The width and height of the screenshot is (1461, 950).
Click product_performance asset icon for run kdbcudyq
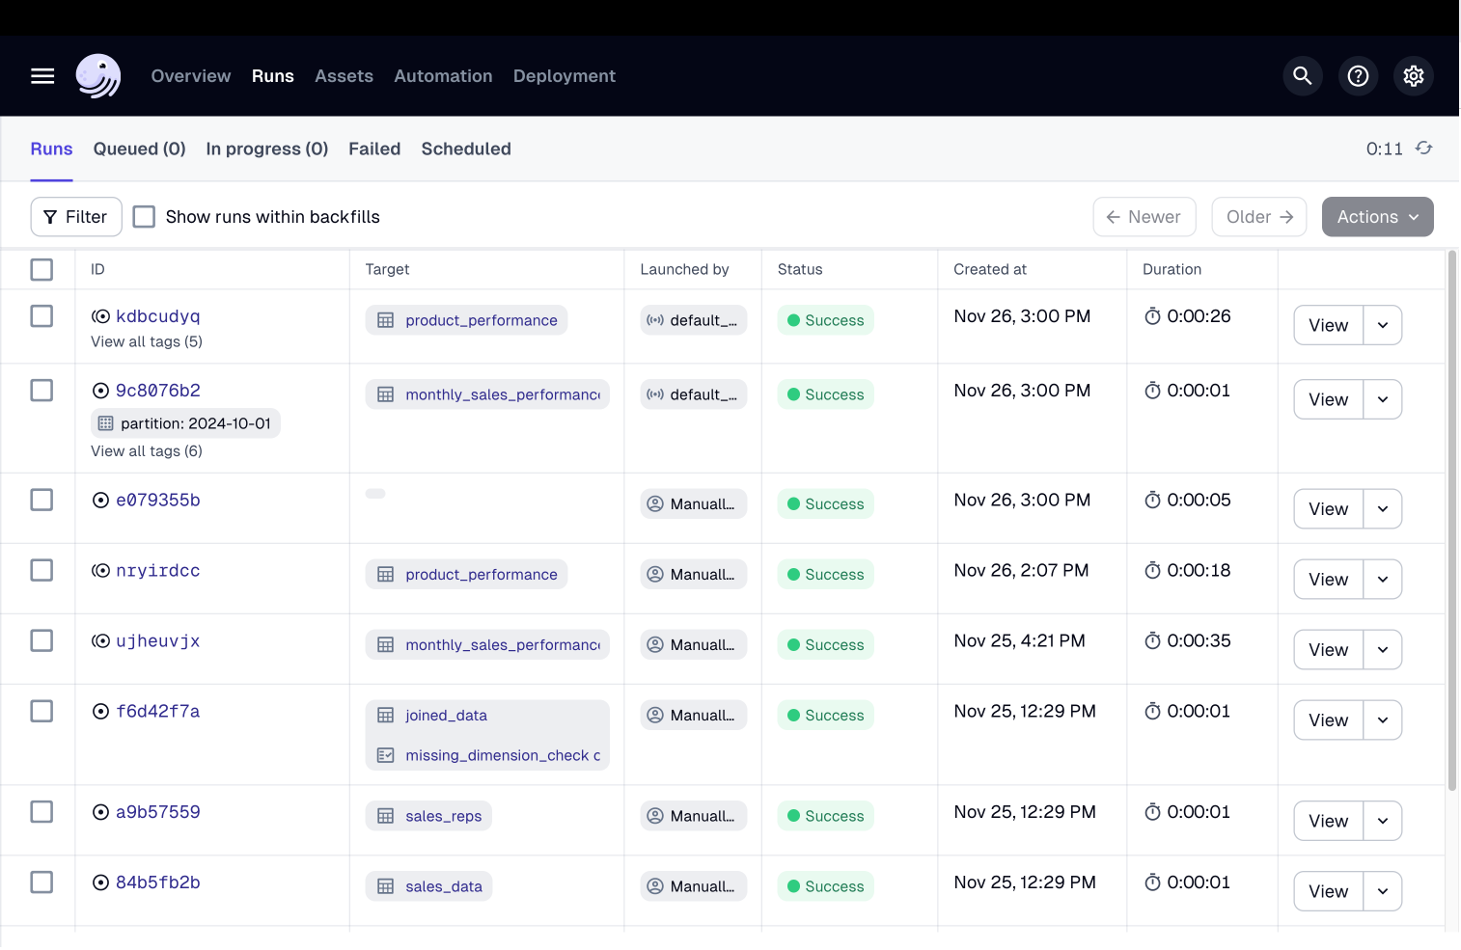pyautogui.click(x=386, y=320)
